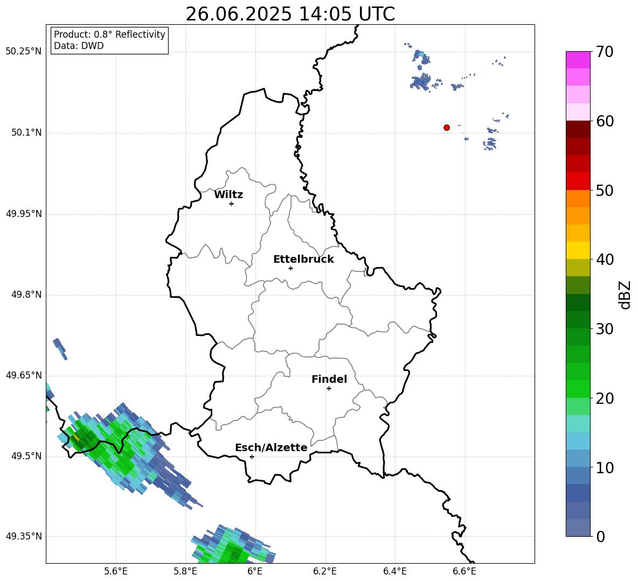Click the latitude label 49.5°N

27,456
